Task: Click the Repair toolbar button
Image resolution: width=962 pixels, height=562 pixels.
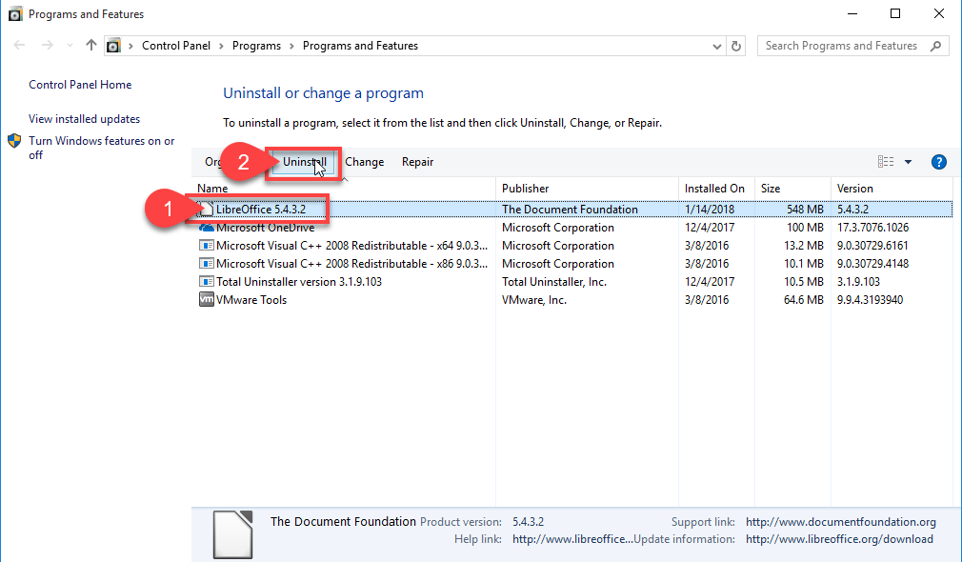Action: click(x=418, y=162)
